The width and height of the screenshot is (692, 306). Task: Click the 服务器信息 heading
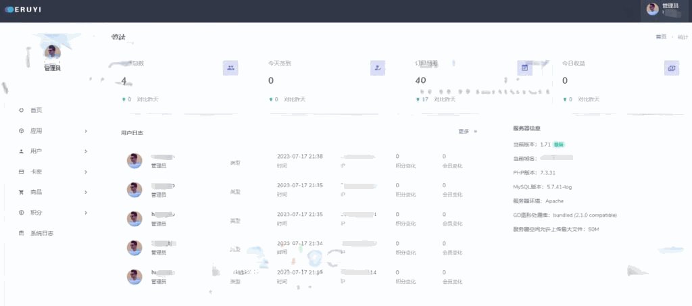[x=527, y=128]
